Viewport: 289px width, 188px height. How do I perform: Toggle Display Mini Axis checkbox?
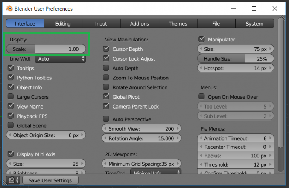(11, 154)
